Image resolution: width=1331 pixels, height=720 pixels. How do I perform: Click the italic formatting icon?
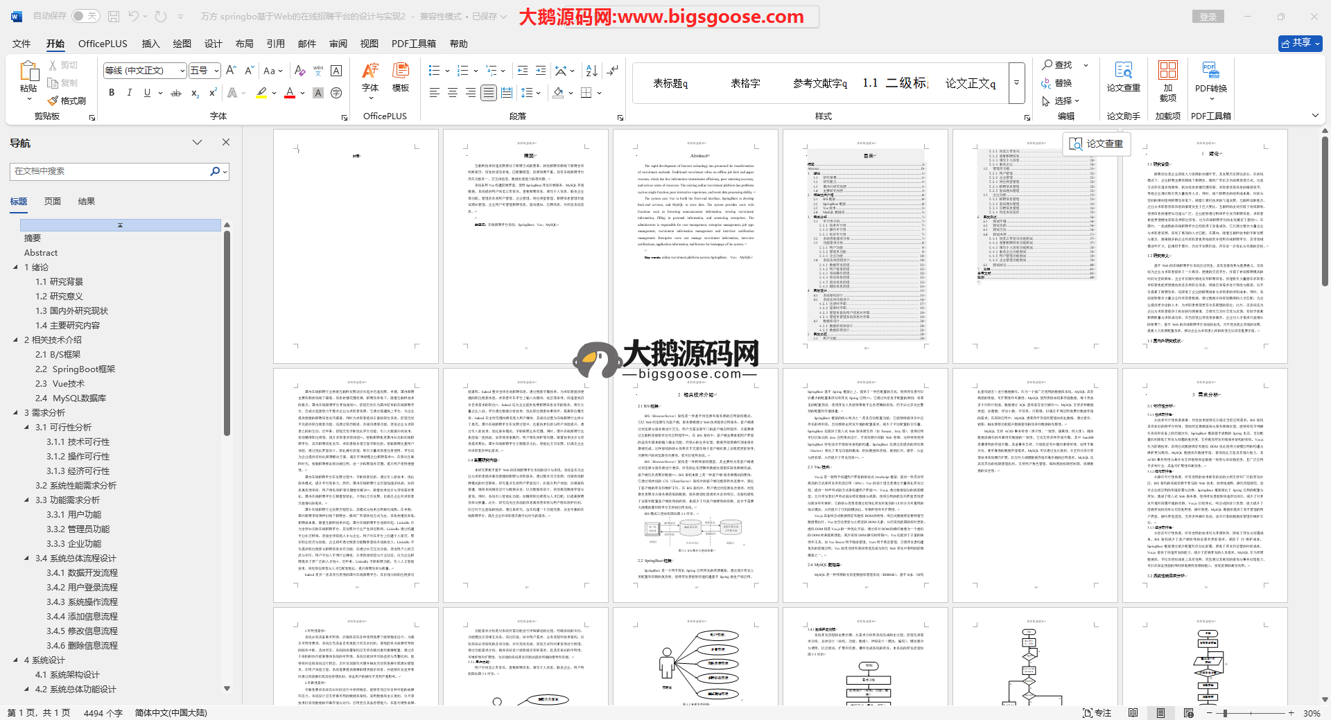click(129, 93)
